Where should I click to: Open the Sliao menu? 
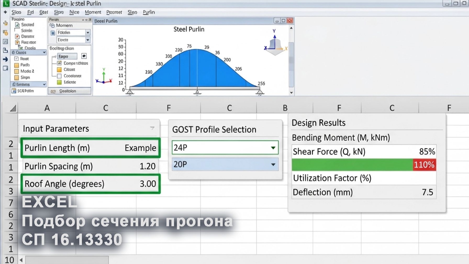16,12
